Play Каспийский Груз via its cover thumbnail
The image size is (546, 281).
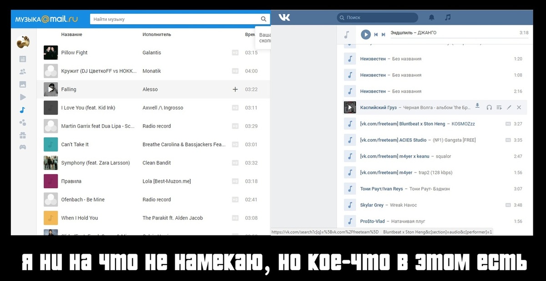tap(349, 107)
